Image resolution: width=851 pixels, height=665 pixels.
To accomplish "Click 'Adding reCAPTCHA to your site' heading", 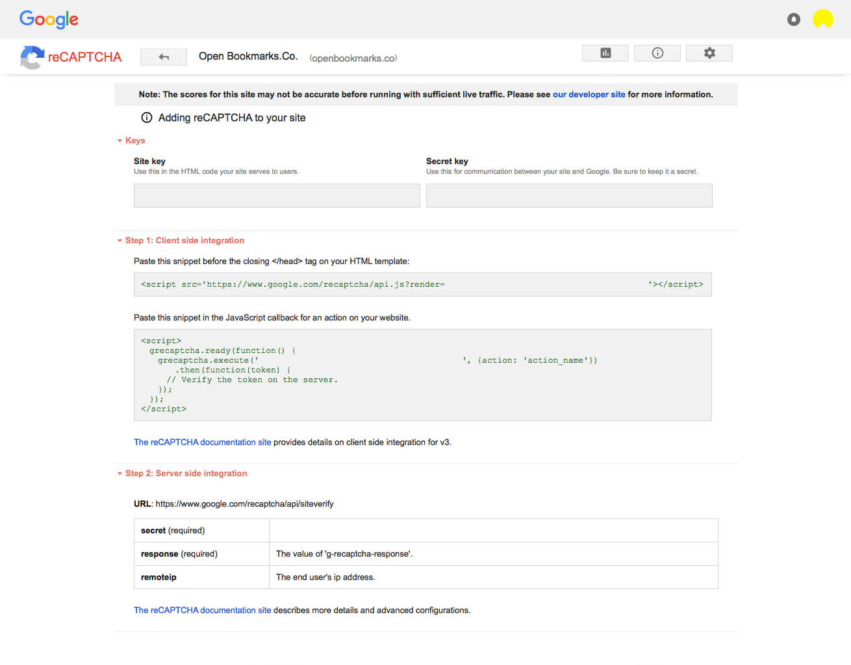I will pyautogui.click(x=232, y=117).
